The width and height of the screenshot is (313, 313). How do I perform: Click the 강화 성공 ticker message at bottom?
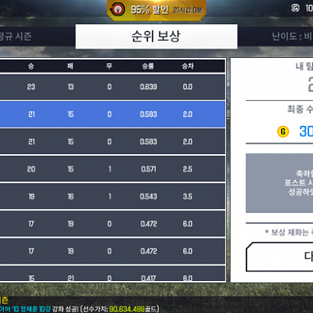coord(80,309)
